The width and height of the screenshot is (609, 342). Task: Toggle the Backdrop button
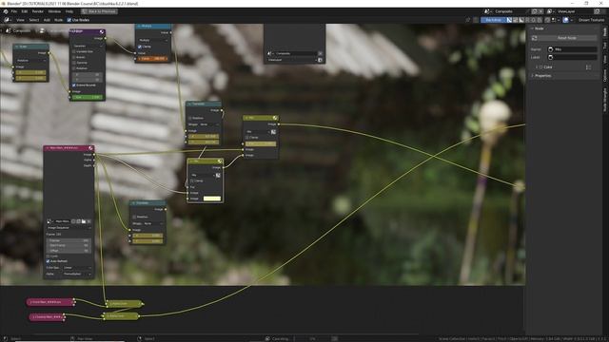coord(493,20)
